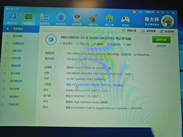183x137 pixels.
Task: Click the 主硬盘 row label
Action: pyautogui.click(x=47, y=84)
